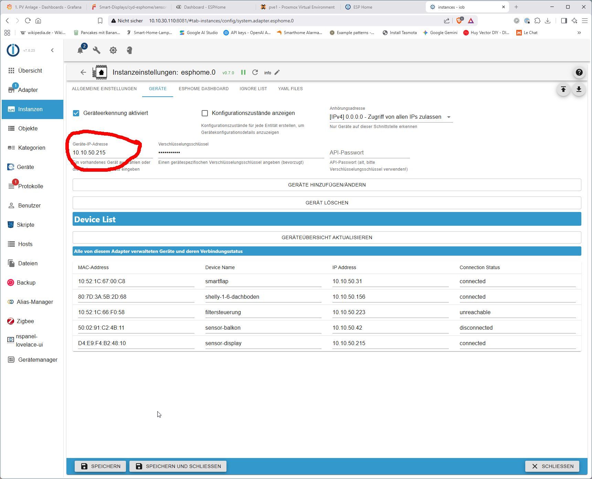Image resolution: width=592 pixels, height=479 pixels.
Task: Open Protokolle in the sidebar
Action: 32,186
